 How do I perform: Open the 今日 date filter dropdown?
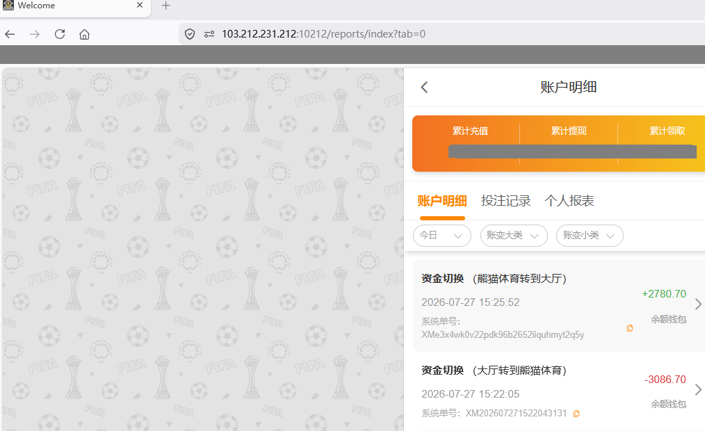pos(442,236)
